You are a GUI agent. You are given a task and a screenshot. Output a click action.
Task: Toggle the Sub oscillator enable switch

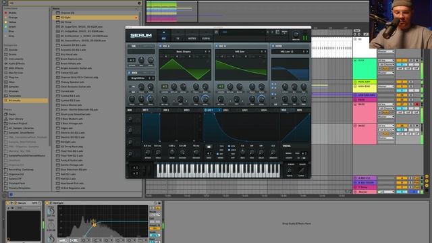click(x=129, y=46)
